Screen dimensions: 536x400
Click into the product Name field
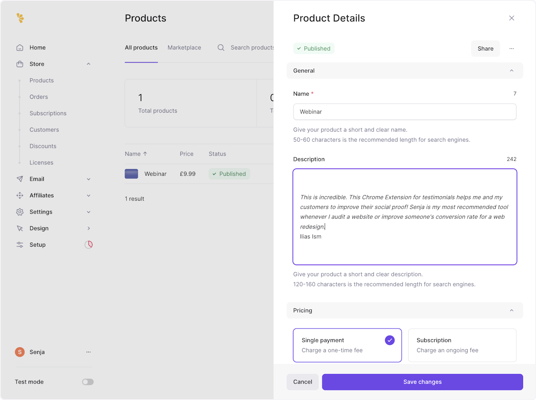(x=404, y=112)
